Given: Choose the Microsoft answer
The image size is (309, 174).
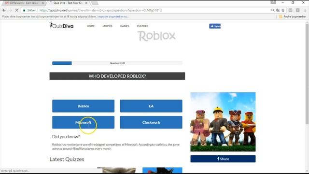Looking at the screenshot, I should point(83,122).
